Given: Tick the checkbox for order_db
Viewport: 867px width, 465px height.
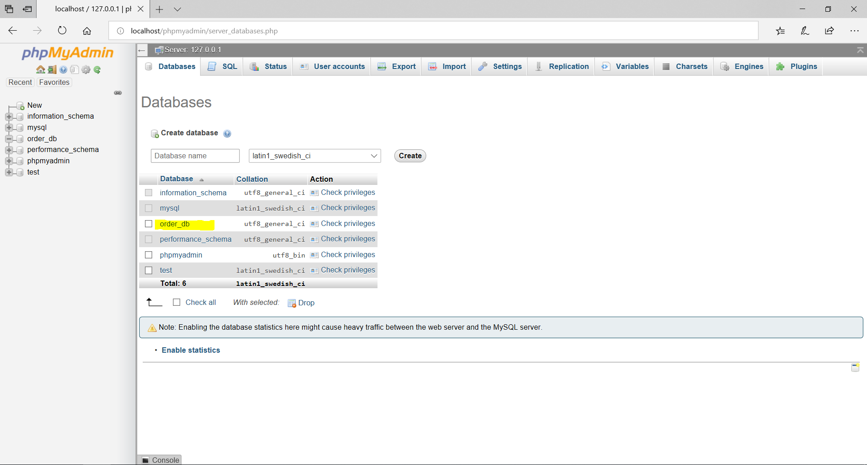Looking at the screenshot, I should pos(149,224).
